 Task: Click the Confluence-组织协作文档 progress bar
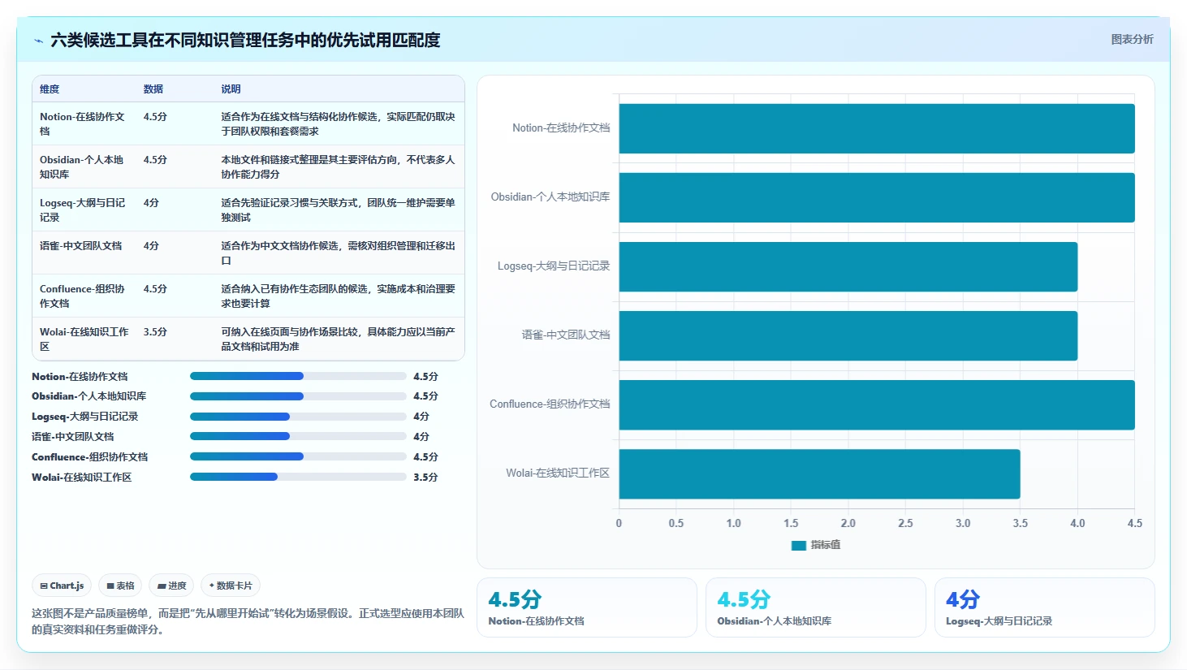298,456
